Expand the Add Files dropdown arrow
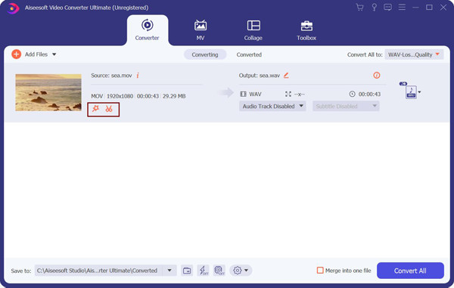The height and width of the screenshot is (288, 454). (54, 54)
